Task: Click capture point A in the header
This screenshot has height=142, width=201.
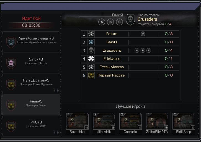Action: pyautogui.click(x=102, y=22)
